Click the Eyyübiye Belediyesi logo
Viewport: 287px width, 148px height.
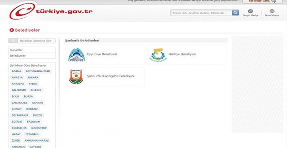pyautogui.click(x=77, y=55)
